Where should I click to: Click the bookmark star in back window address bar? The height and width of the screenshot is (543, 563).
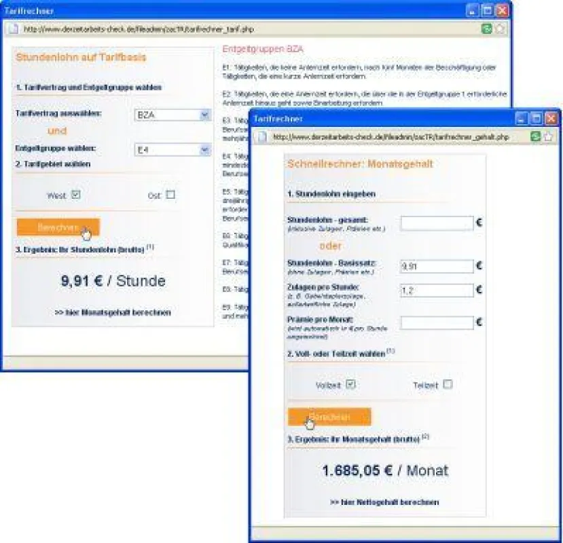(x=499, y=29)
